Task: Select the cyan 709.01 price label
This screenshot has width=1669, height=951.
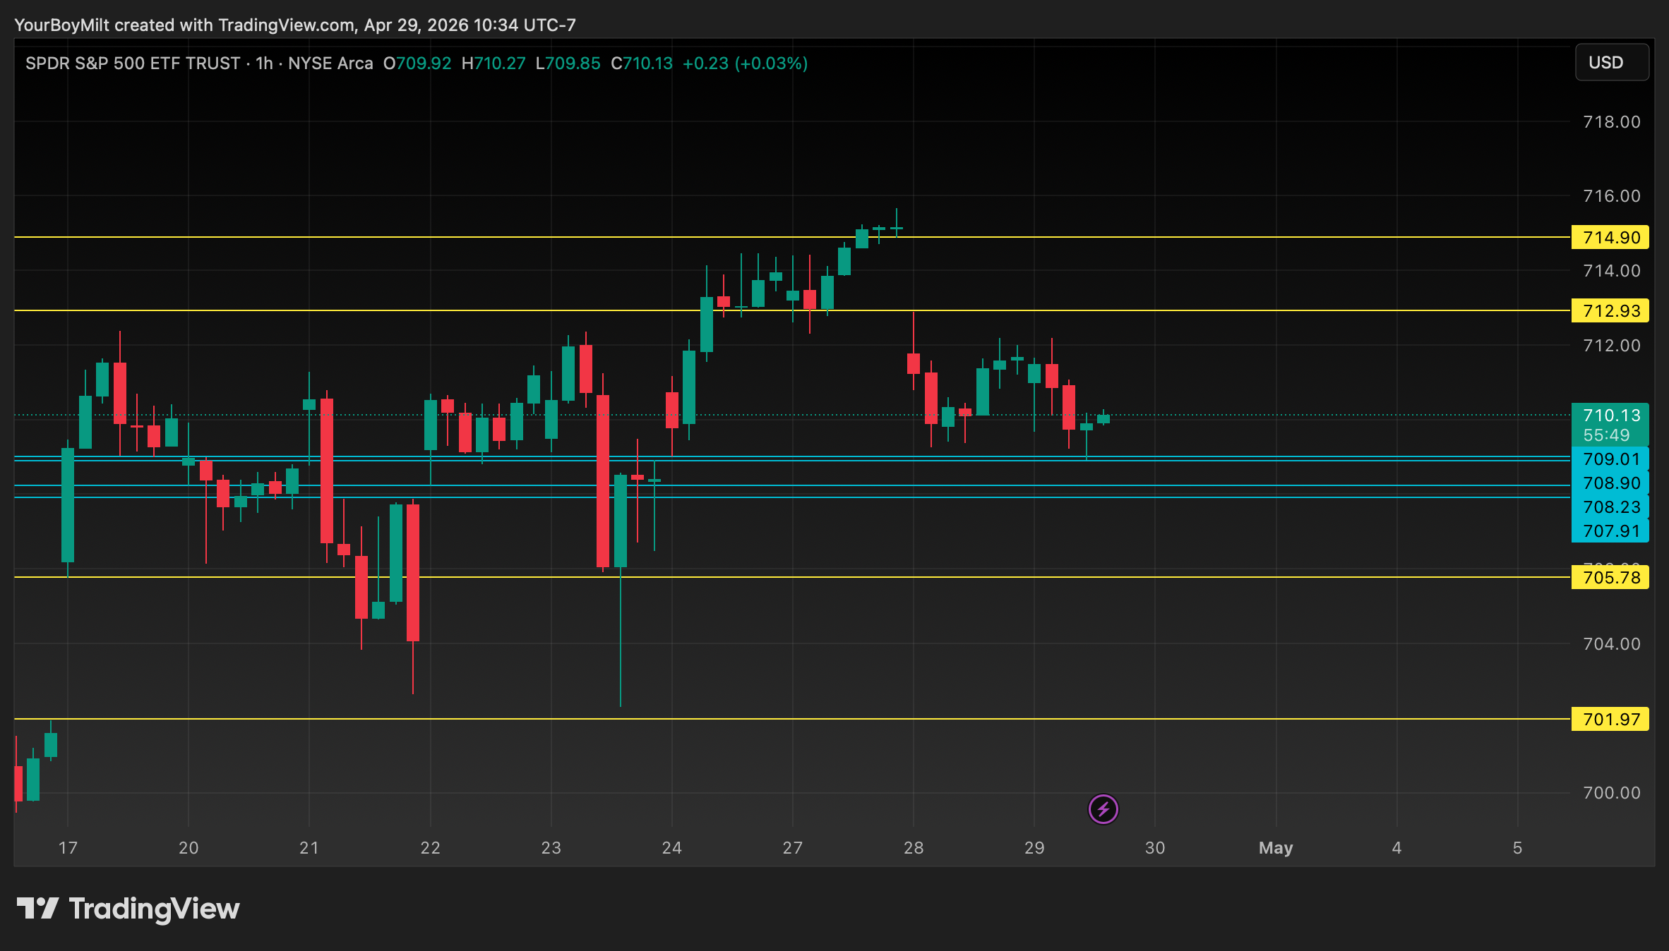Action: click(1610, 459)
